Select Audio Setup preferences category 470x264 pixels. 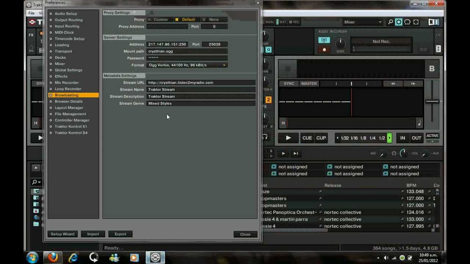66,14
